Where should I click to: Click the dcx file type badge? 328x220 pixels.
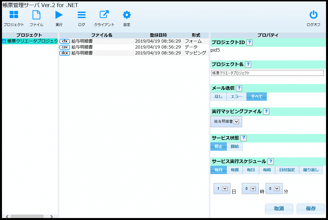tap(65, 53)
